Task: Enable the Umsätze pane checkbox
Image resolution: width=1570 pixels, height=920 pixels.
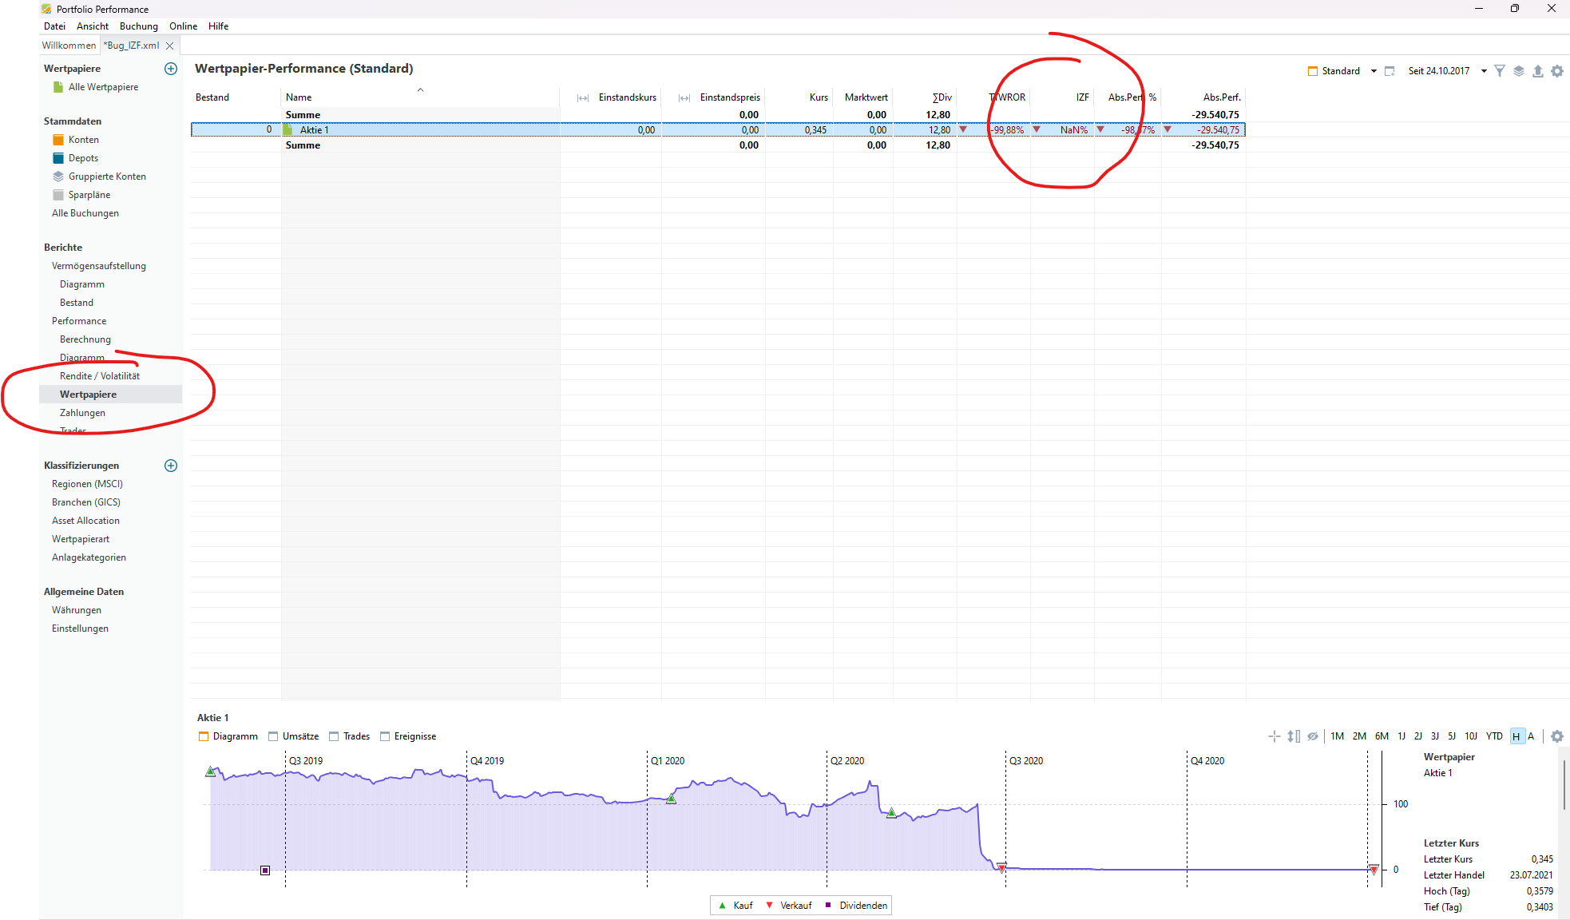Action: [274, 736]
